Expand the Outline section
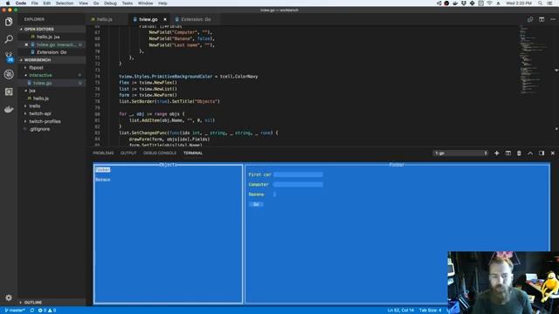Screen dimensions: 559x314 pyautogui.click(x=33, y=303)
